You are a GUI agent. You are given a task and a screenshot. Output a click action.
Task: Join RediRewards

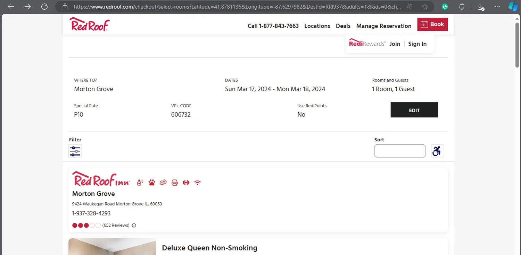click(x=395, y=44)
